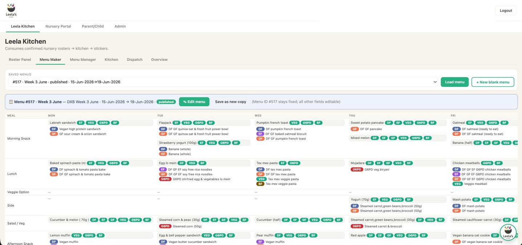Click Vegan banana oat cookie header on Friday
The height and width of the screenshot is (245, 522).
471,235
